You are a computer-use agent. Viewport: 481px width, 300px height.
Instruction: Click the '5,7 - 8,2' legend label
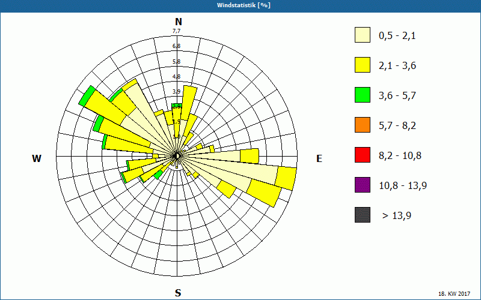click(x=397, y=126)
